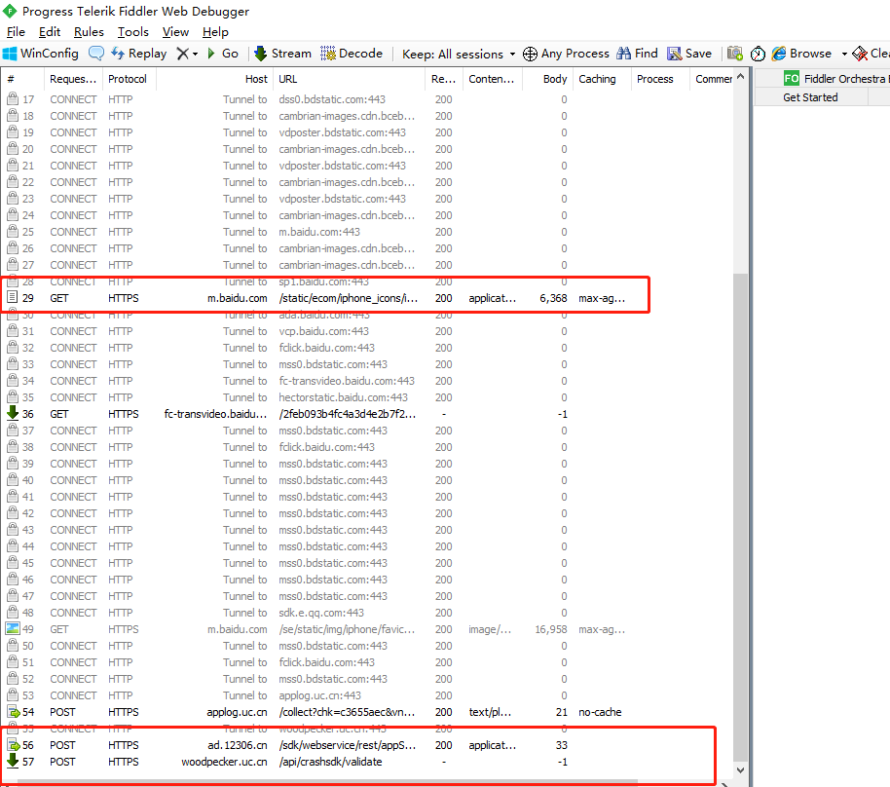Click the scroll up arrow of session list
The image size is (890, 787).
pyautogui.click(x=740, y=76)
